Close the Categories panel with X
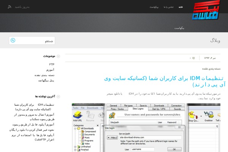The height and width of the screenshot is (152, 228). click(98, 125)
